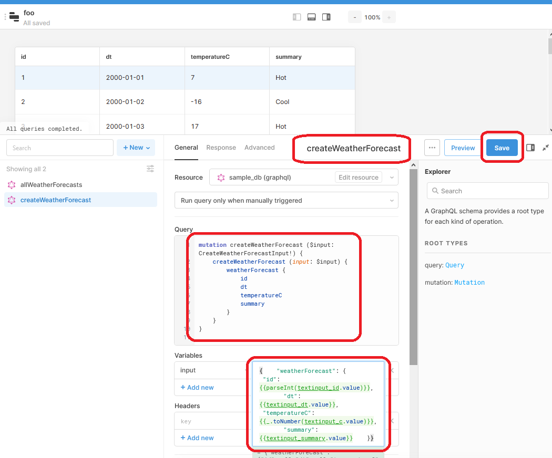Click the scroll up arrow of query editor
The height and width of the screenshot is (458, 552).
(413, 164)
